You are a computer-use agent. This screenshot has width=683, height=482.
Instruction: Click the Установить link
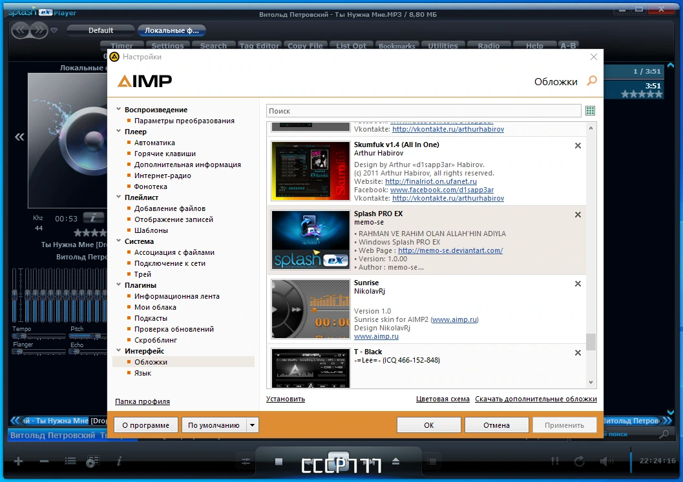286,399
